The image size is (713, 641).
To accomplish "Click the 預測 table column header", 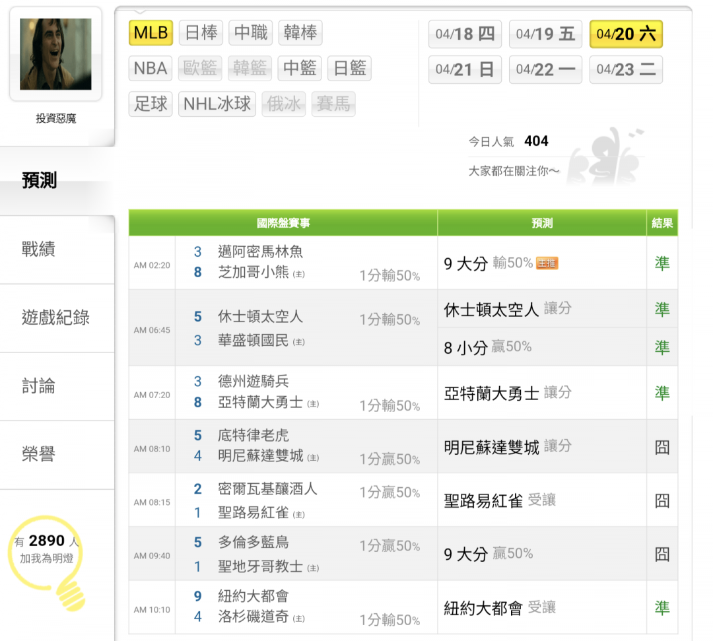I will [x=542, y=222].
